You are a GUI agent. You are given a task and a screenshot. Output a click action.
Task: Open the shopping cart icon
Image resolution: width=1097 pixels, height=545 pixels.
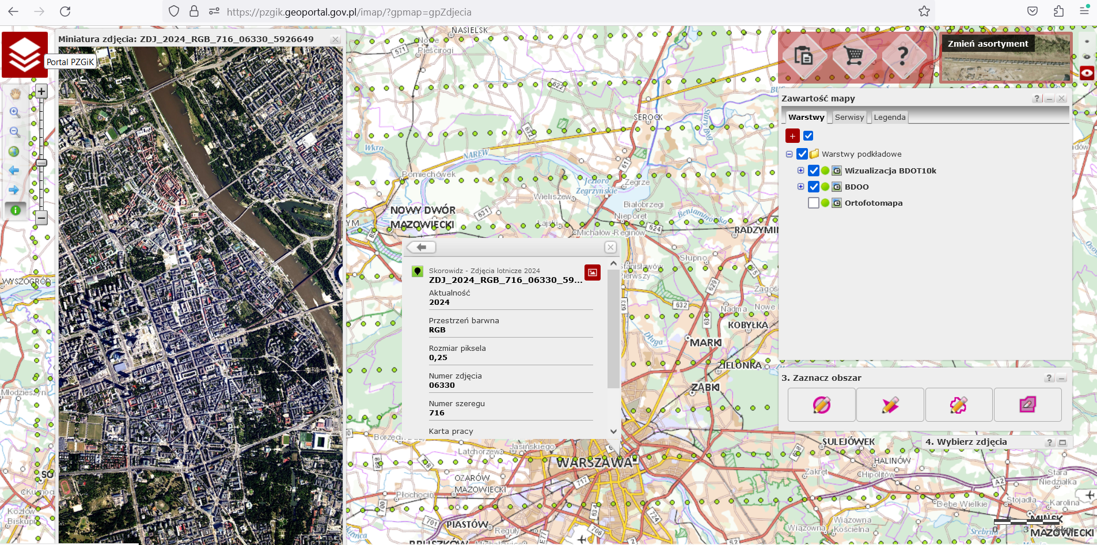pos(853,56)
